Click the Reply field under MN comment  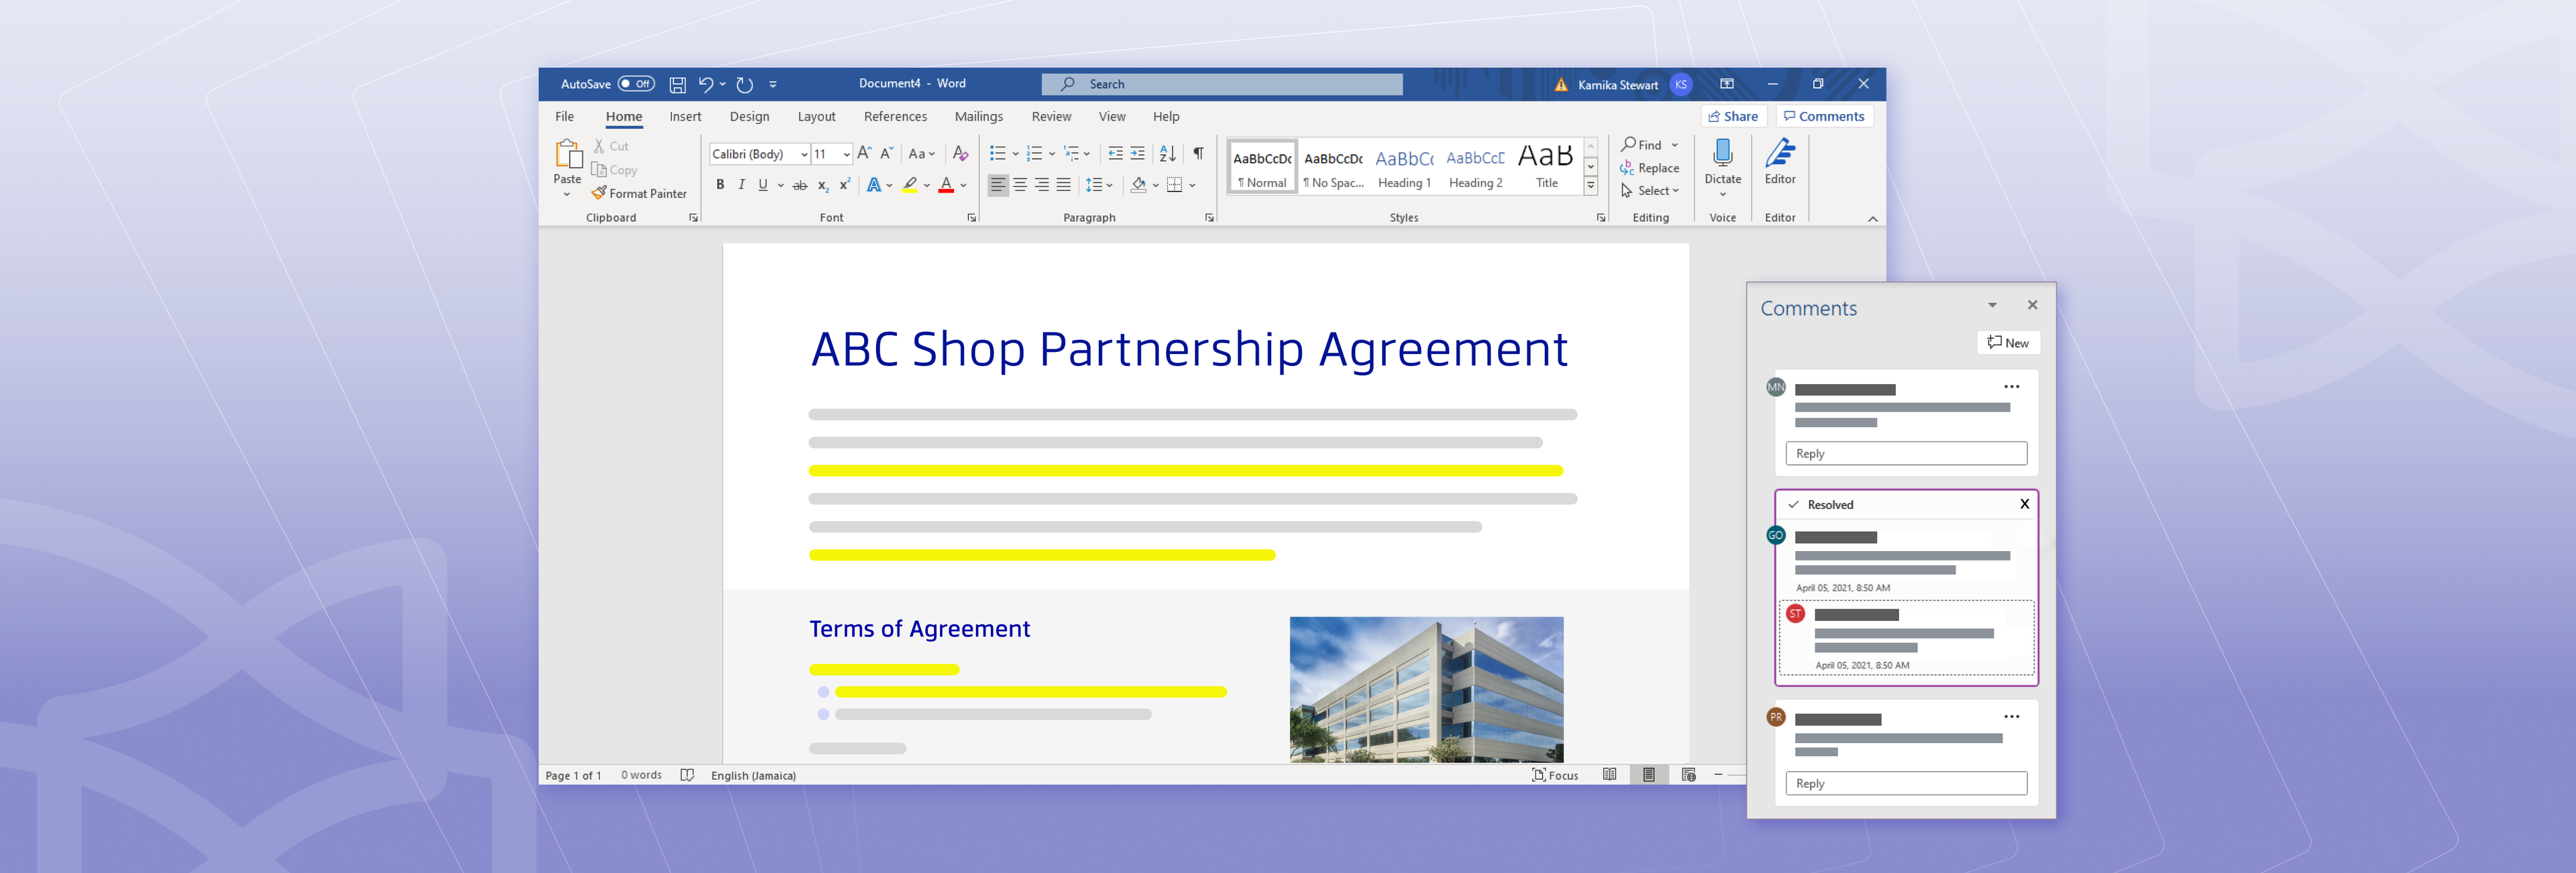(1906, 454)
